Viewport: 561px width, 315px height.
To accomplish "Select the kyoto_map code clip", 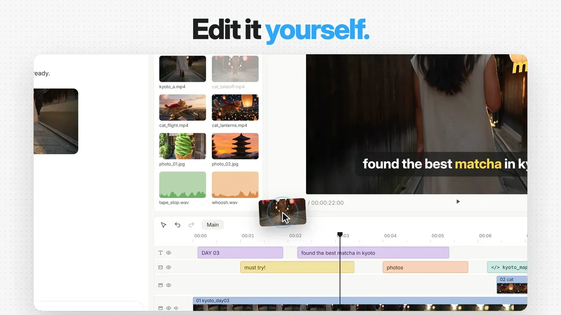I will click(x=507, y=267).
